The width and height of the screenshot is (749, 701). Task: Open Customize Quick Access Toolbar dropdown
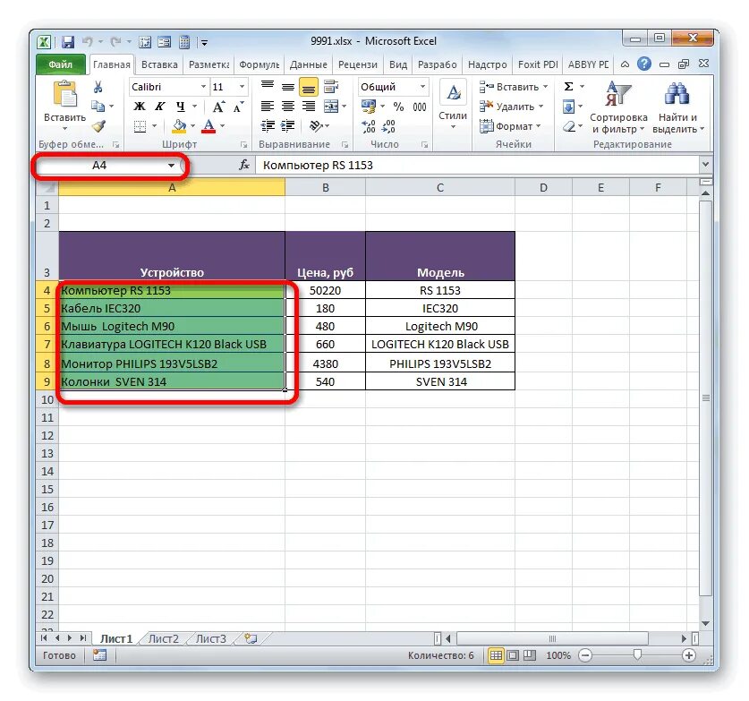pos(204,43)
